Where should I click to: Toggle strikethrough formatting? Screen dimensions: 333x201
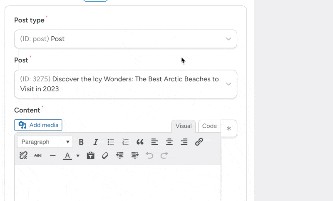pyautogui.click(x=38, y=156)
